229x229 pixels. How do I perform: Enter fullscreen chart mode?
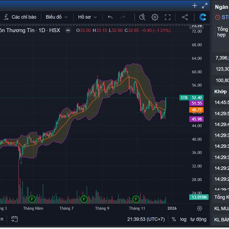pos(168,17)
